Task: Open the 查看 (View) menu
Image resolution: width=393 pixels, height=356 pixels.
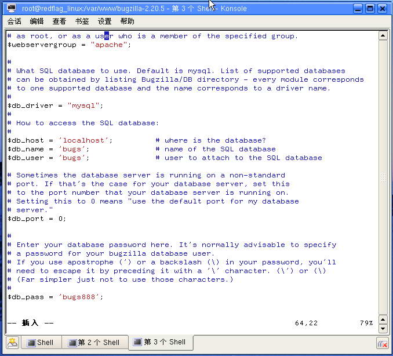Action: 59,21
